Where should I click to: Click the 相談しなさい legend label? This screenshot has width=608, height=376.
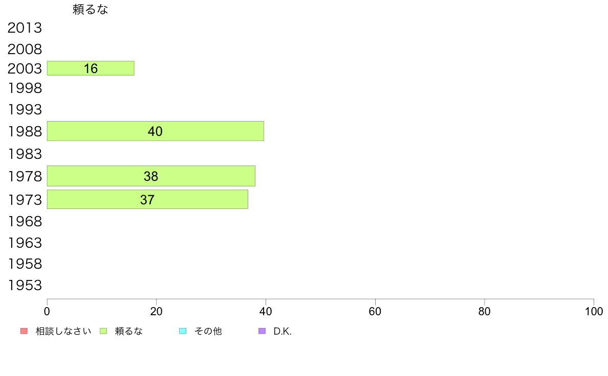coord(63,331)
